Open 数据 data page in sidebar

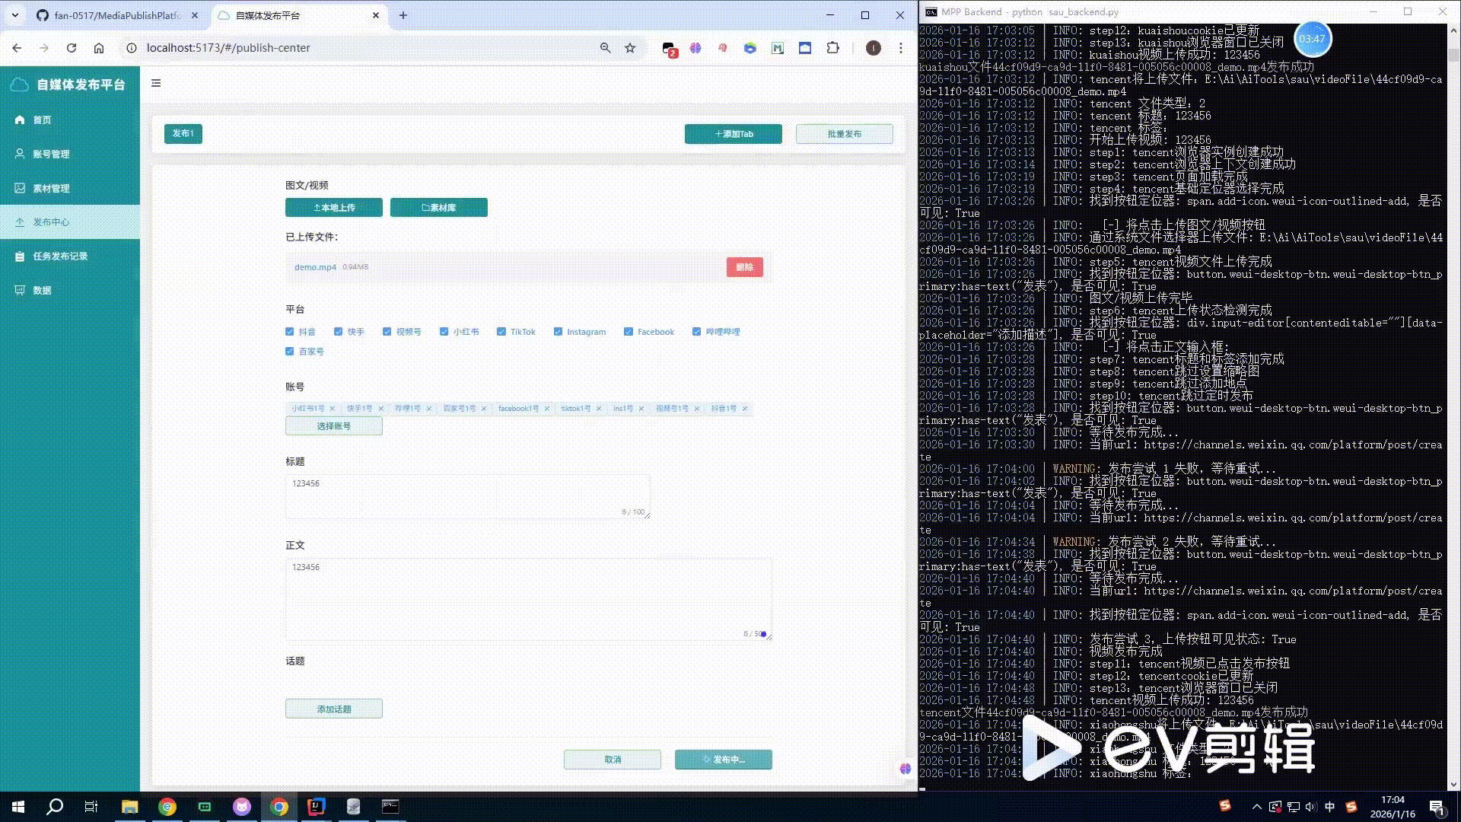pos(42,290)
